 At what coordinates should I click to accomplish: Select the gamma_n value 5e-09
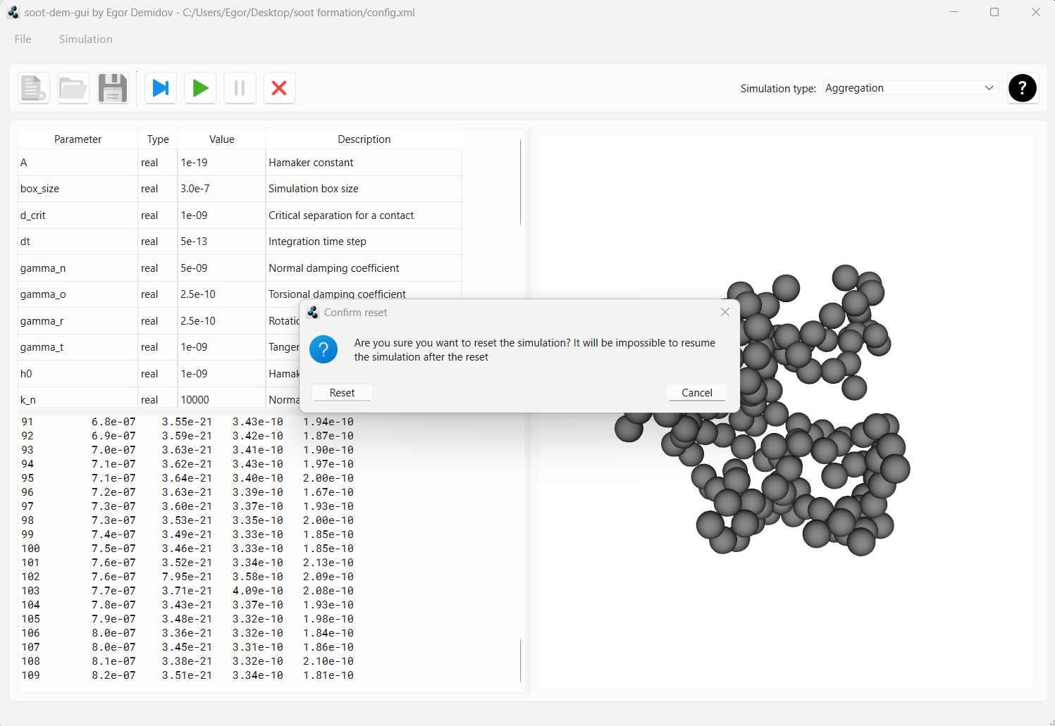pos(221,268)
